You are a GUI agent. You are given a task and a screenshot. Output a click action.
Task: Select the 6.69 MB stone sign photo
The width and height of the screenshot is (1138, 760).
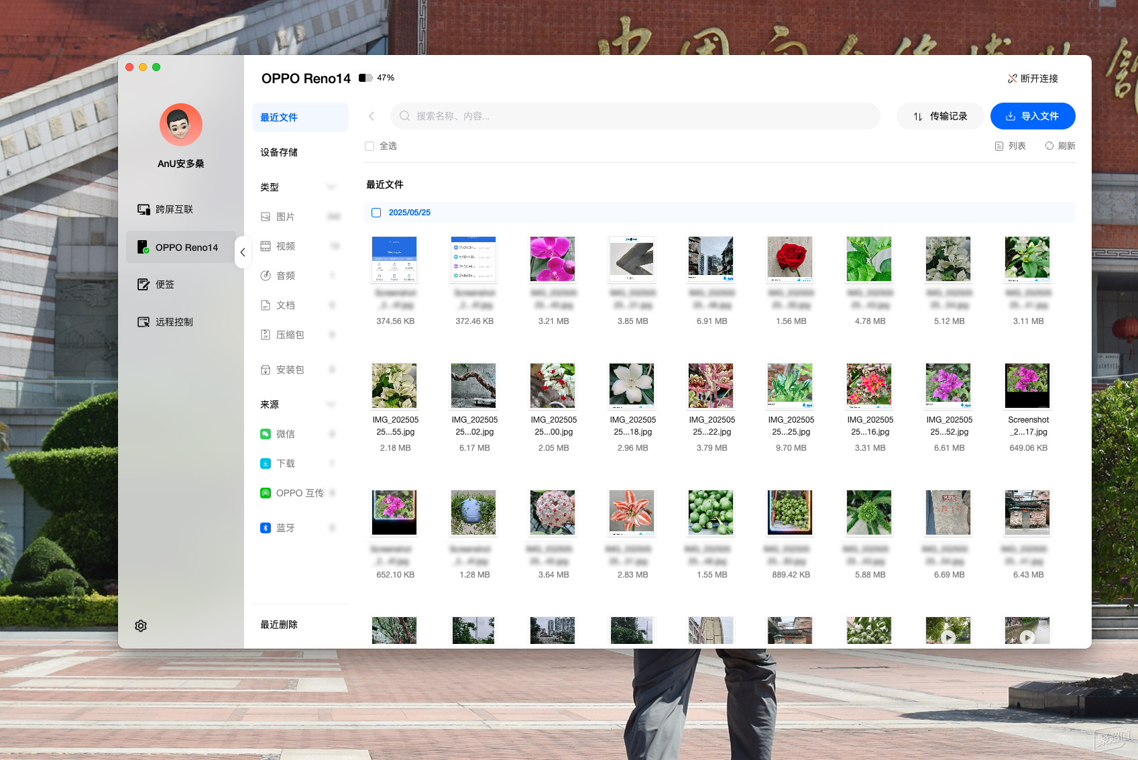[948, 512]
